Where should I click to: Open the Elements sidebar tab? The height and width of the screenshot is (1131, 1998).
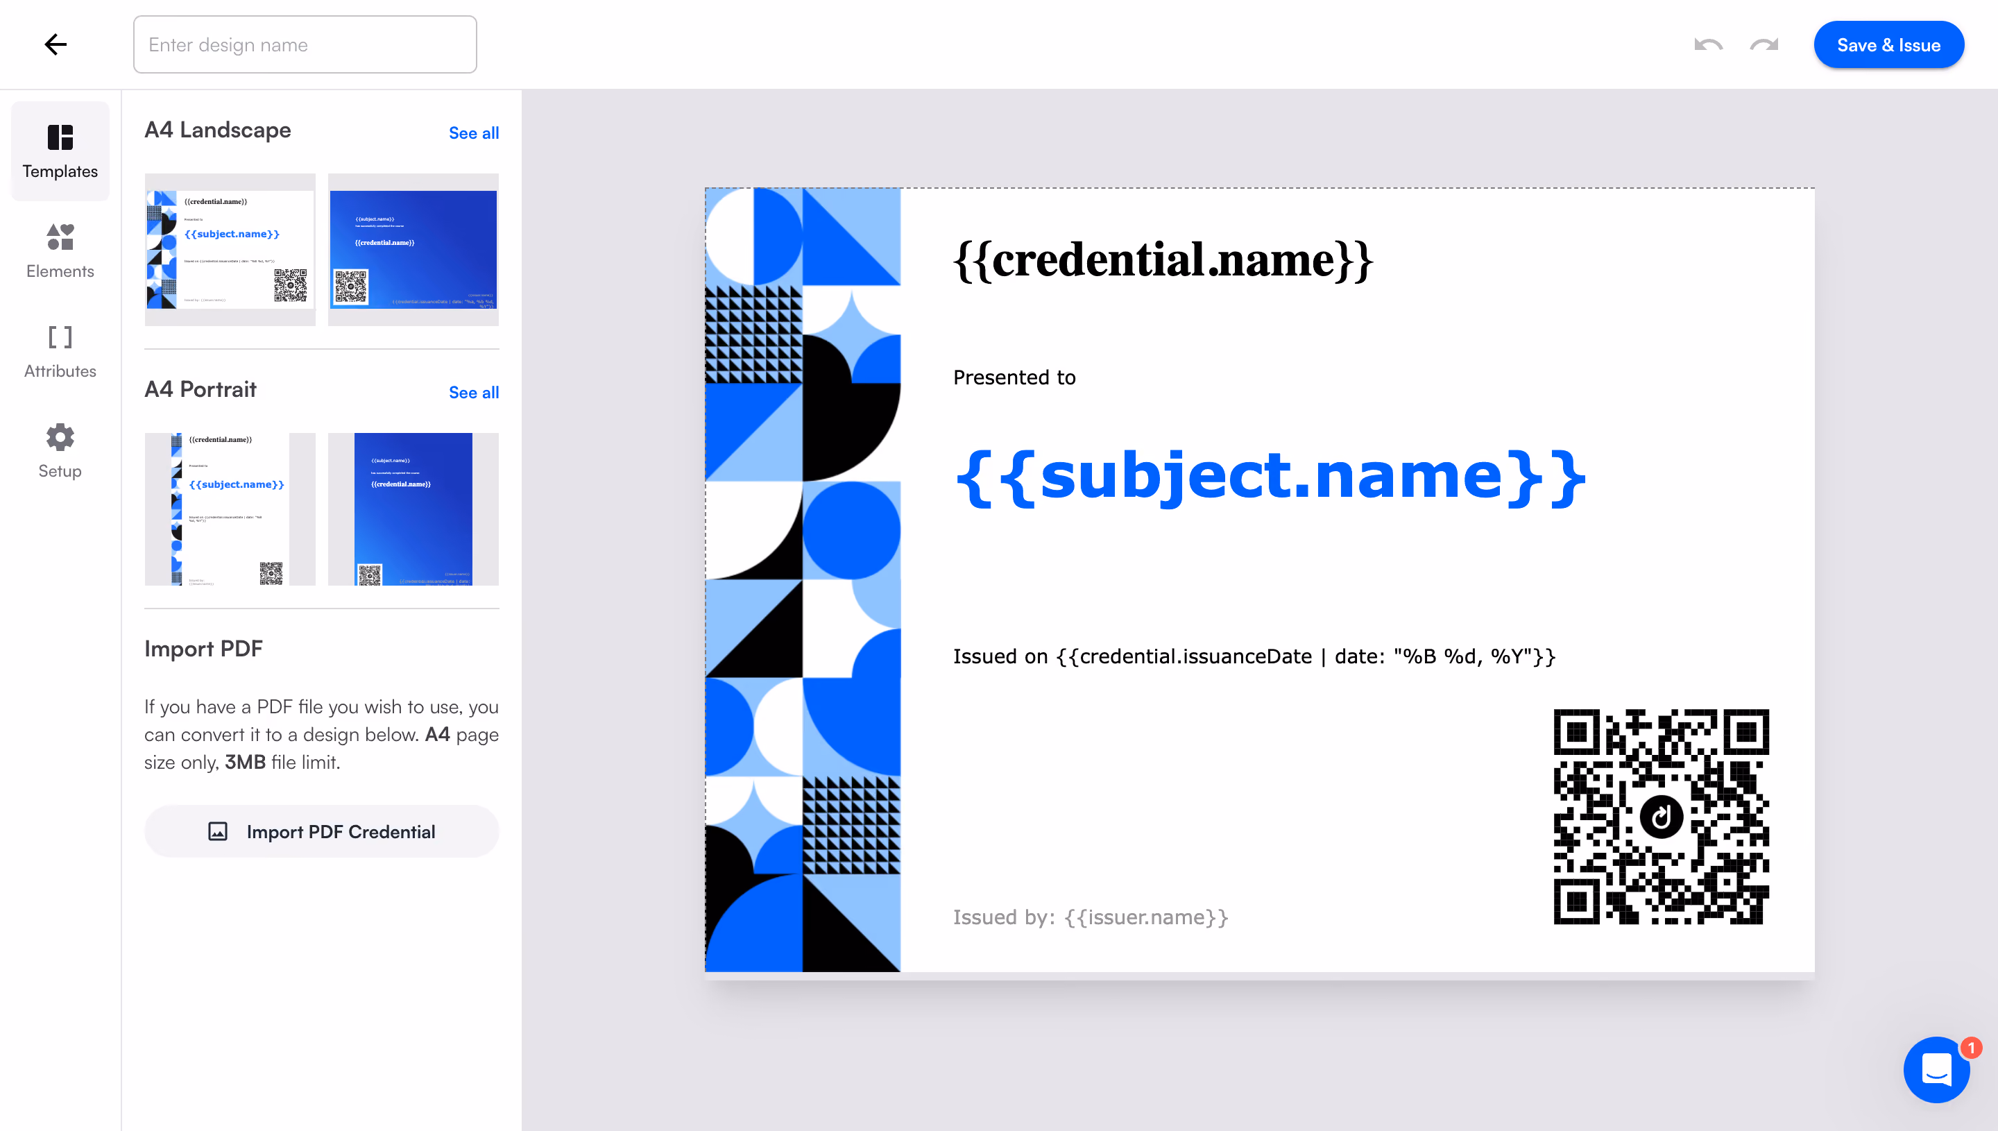click(60, 251)
